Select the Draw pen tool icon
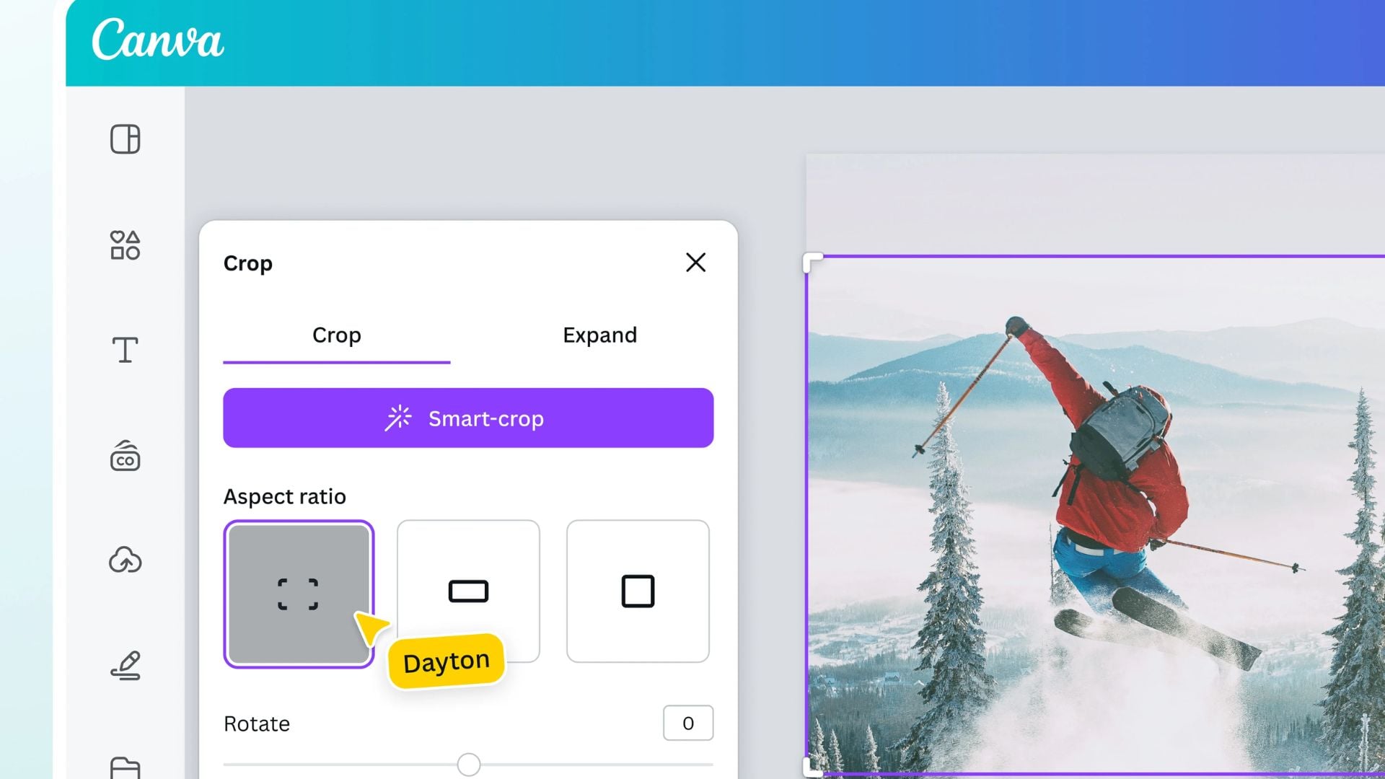Viewport: 1385px width, 779px height. 126,665
